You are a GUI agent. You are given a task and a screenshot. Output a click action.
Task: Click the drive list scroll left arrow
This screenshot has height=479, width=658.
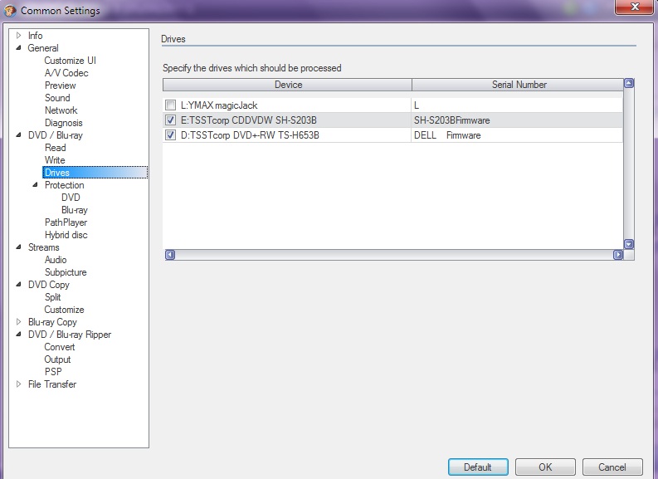(x=170, y=255)
